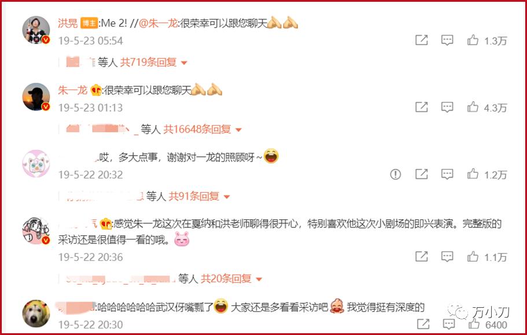Expand the 共16648条回复 replies
Viewport: 527px width, 335px height.
(x=202, y=129)
